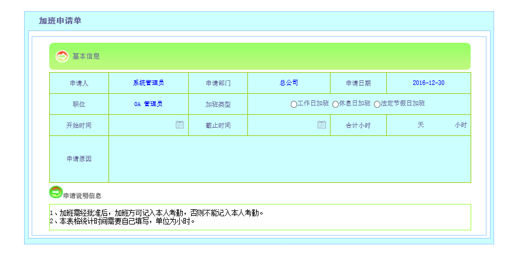This screenshot has height=269, width=531.
Task: Click the 合计小时 label cell
Action: click(358, 125)
